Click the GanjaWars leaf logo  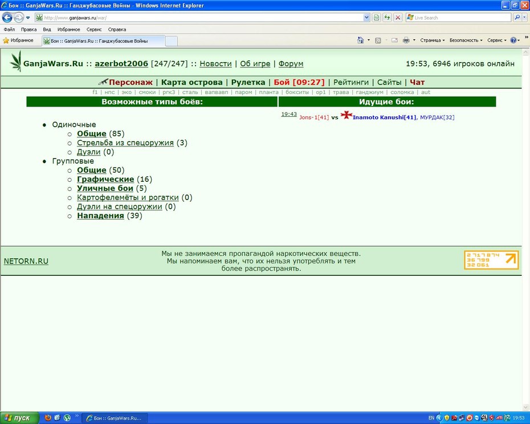pyautogui.click(x=15, y=61)
